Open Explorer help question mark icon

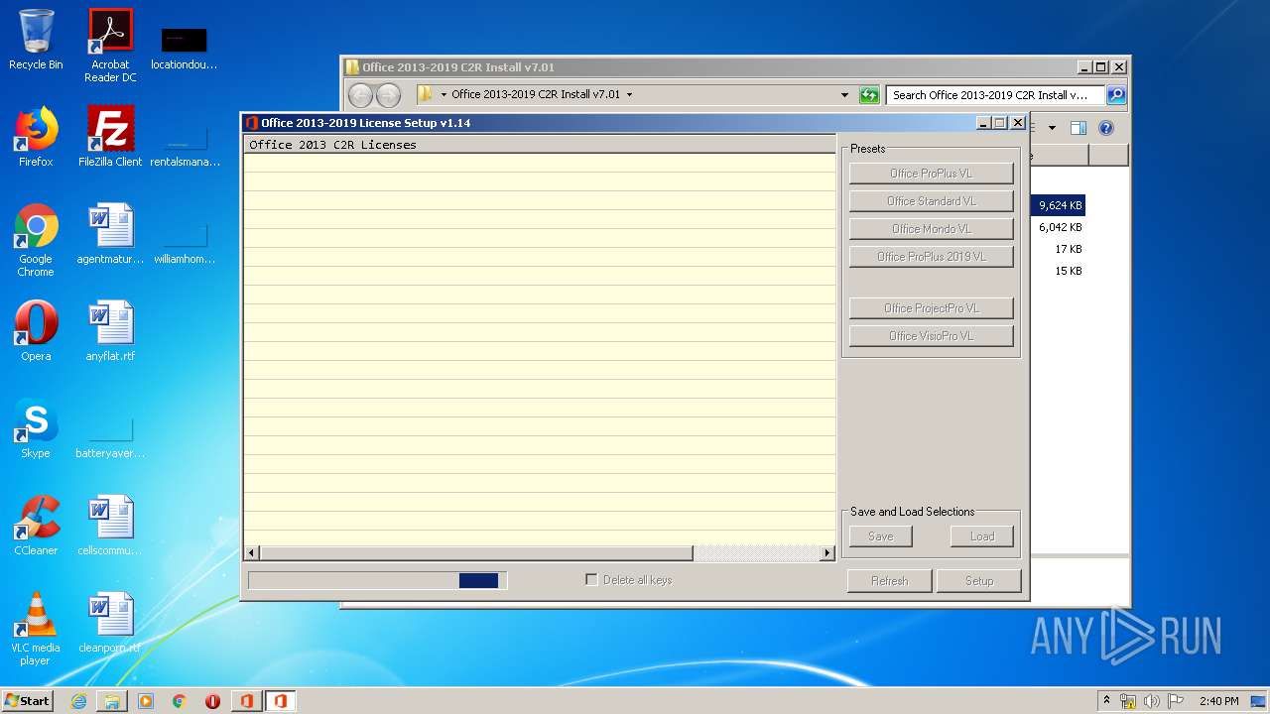(1106, 128)
